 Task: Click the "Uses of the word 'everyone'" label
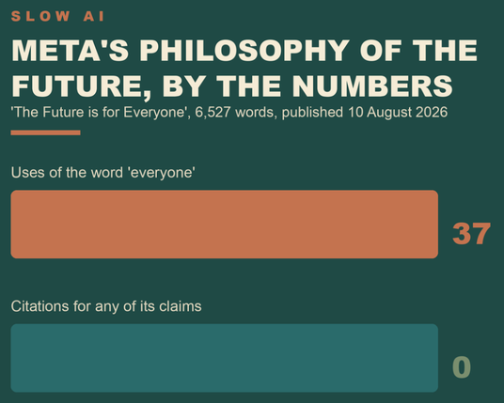coord(103,173)
